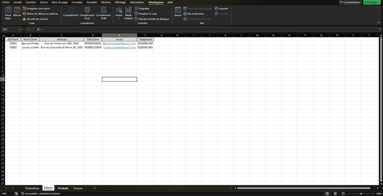This screenshot has width=383, height=196.
Task: Click the formula bar cancel X icon
Action: pyautogui.click(x=29, y=30)
